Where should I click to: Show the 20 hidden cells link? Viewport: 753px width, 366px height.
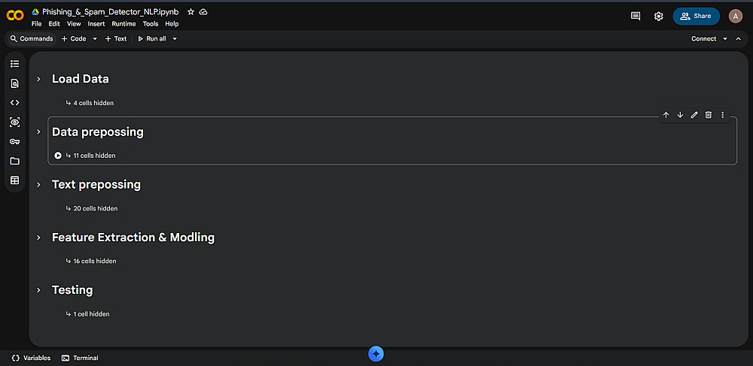(x=95, y=208)
